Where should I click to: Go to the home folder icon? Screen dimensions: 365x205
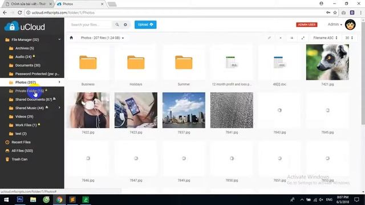coord(71,38)
